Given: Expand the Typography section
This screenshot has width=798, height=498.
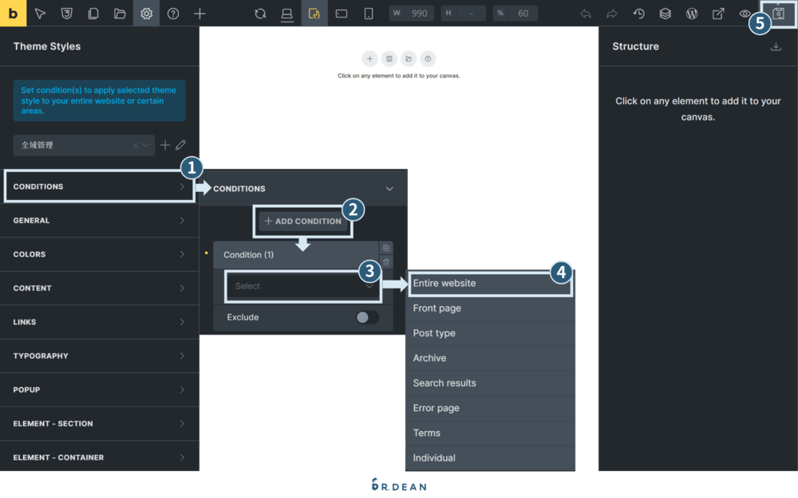Looking at the screenshot, I should pyautogui.click(x=99, y=355).
